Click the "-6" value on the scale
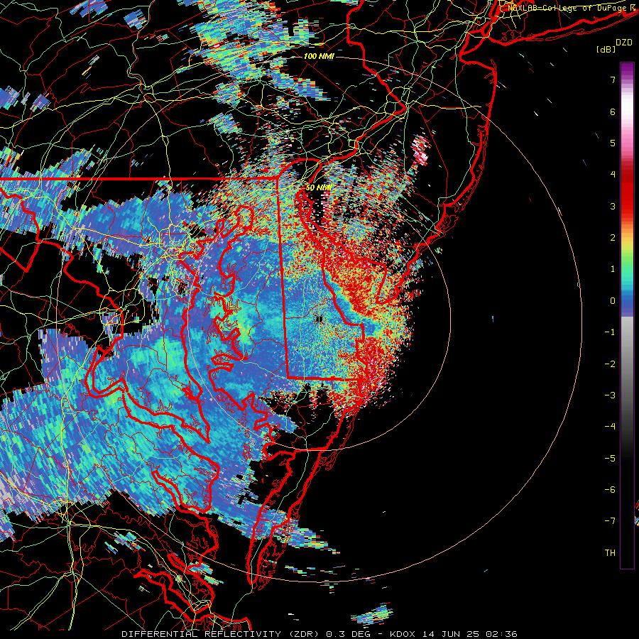Image resolution: width=639 pixels, height=639 pixels. (610, 490)
